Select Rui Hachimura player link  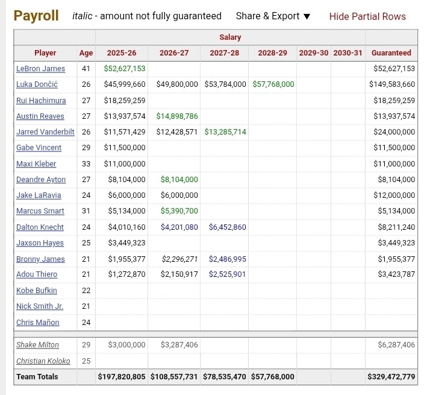click(x=41, y=100)
